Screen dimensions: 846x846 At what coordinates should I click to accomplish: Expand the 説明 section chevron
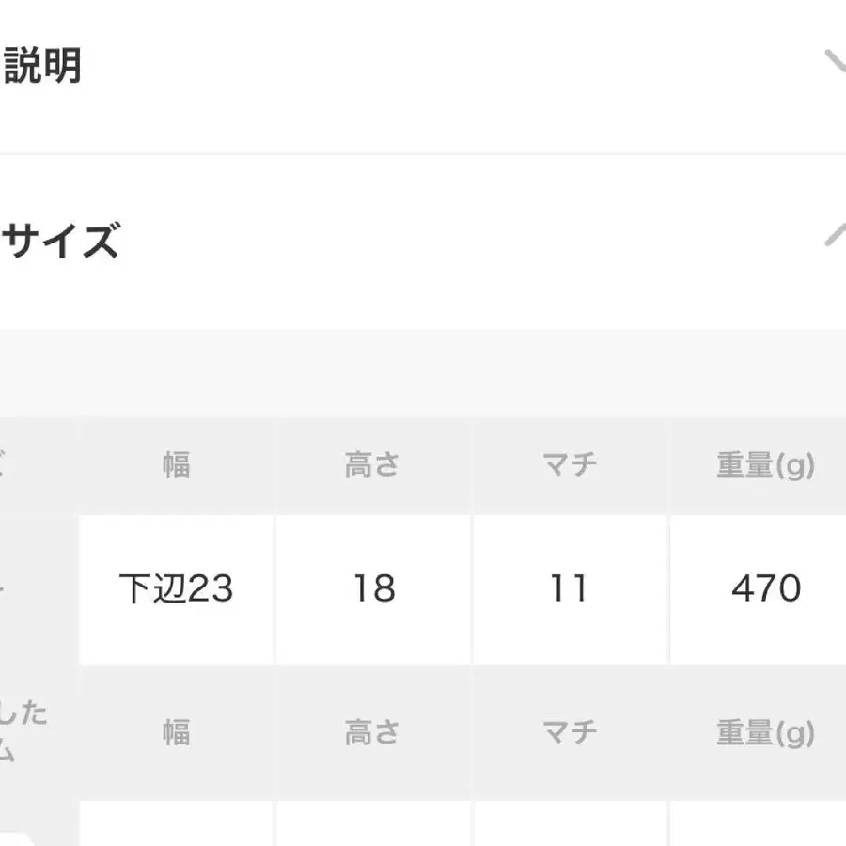click(834, 64)
